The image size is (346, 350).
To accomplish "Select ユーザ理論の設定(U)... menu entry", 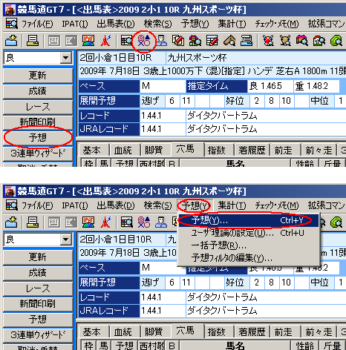I will 248,233.
